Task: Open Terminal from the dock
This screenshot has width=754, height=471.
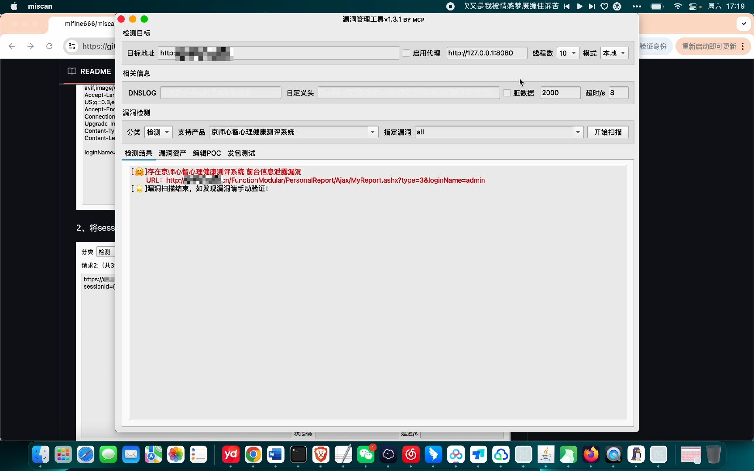Action: tap(298, 454)
